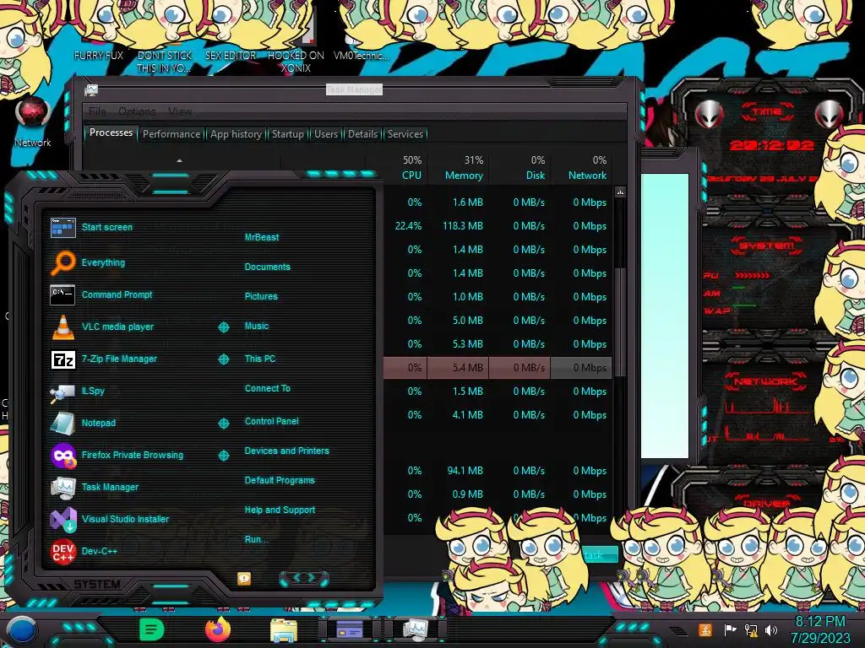Launch VLC media player

click(x=63, y=327)
